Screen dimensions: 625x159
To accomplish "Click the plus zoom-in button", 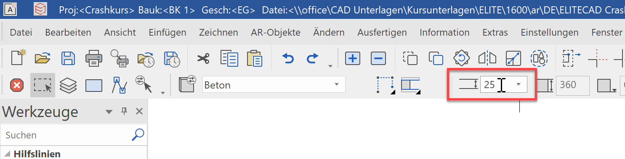I will tap(353, 58).
